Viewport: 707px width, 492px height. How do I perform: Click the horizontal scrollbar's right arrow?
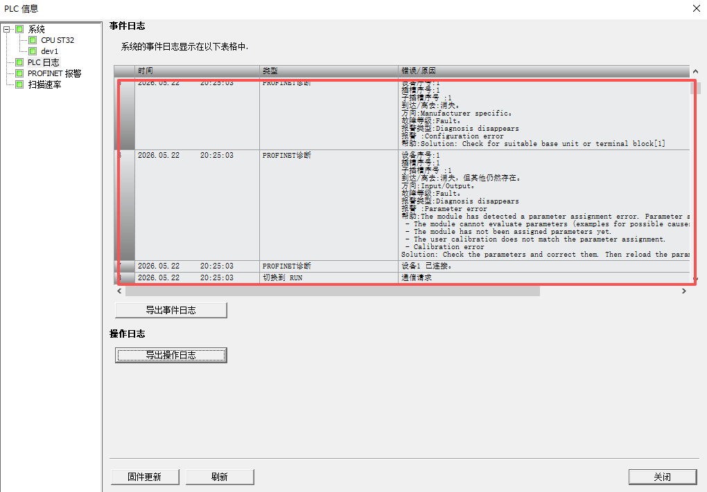pyautogui.click(x=684, y=291)
